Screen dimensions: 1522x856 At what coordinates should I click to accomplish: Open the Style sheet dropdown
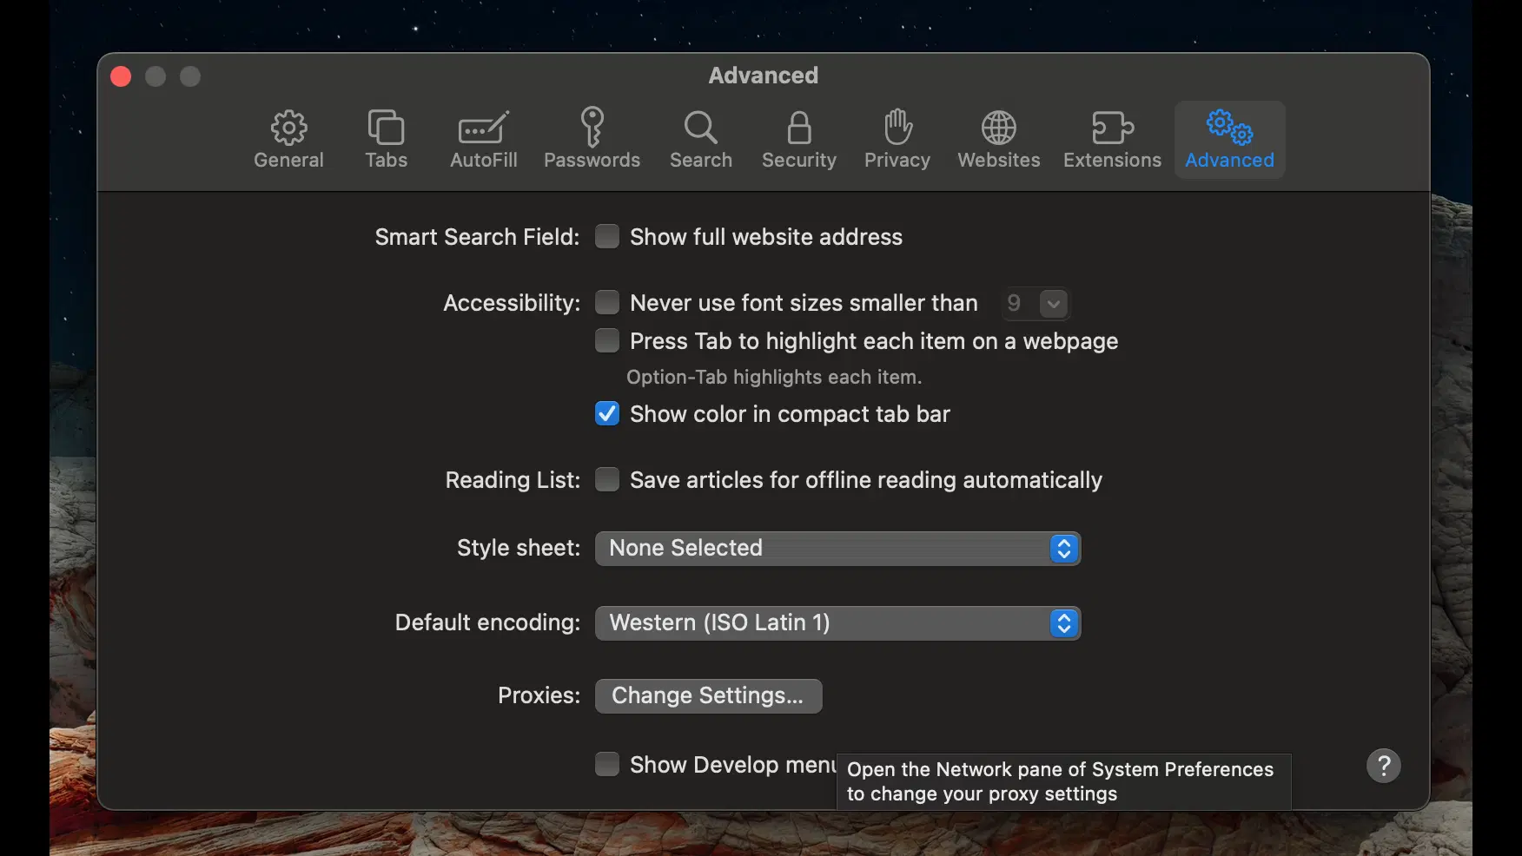[x=837, y=549]
